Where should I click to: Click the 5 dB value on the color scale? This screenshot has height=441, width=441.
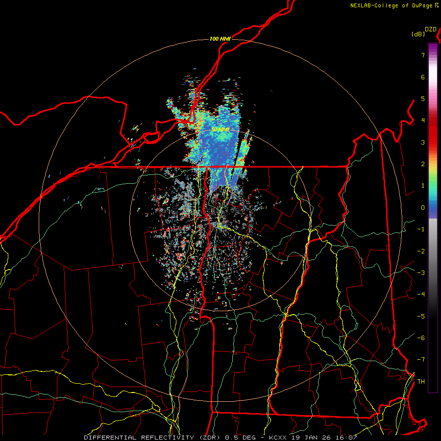coord(423,98)
